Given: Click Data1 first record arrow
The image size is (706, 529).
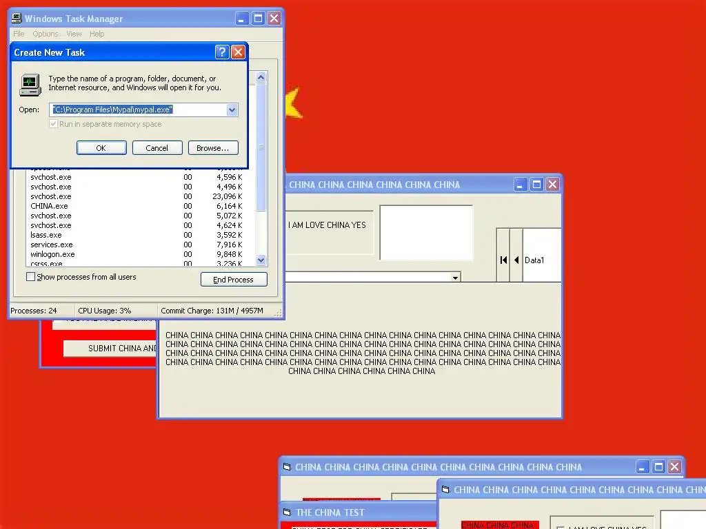Looking at the screenshot, I should tap(503, 260).
